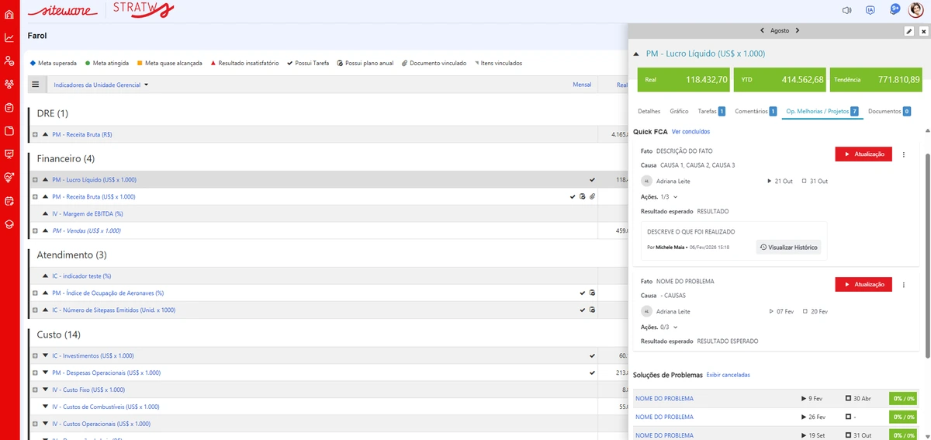The width and height of the screenshot is (931, 440).
Task: Open the Indicadores da Unidade Gerencial dropdown
Action: 102,85
